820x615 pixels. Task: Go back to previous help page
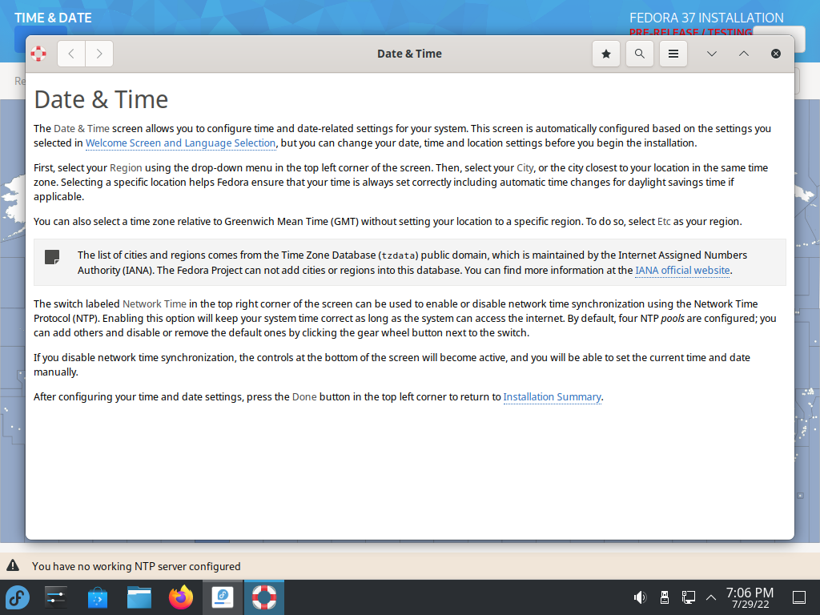(71, 54)
